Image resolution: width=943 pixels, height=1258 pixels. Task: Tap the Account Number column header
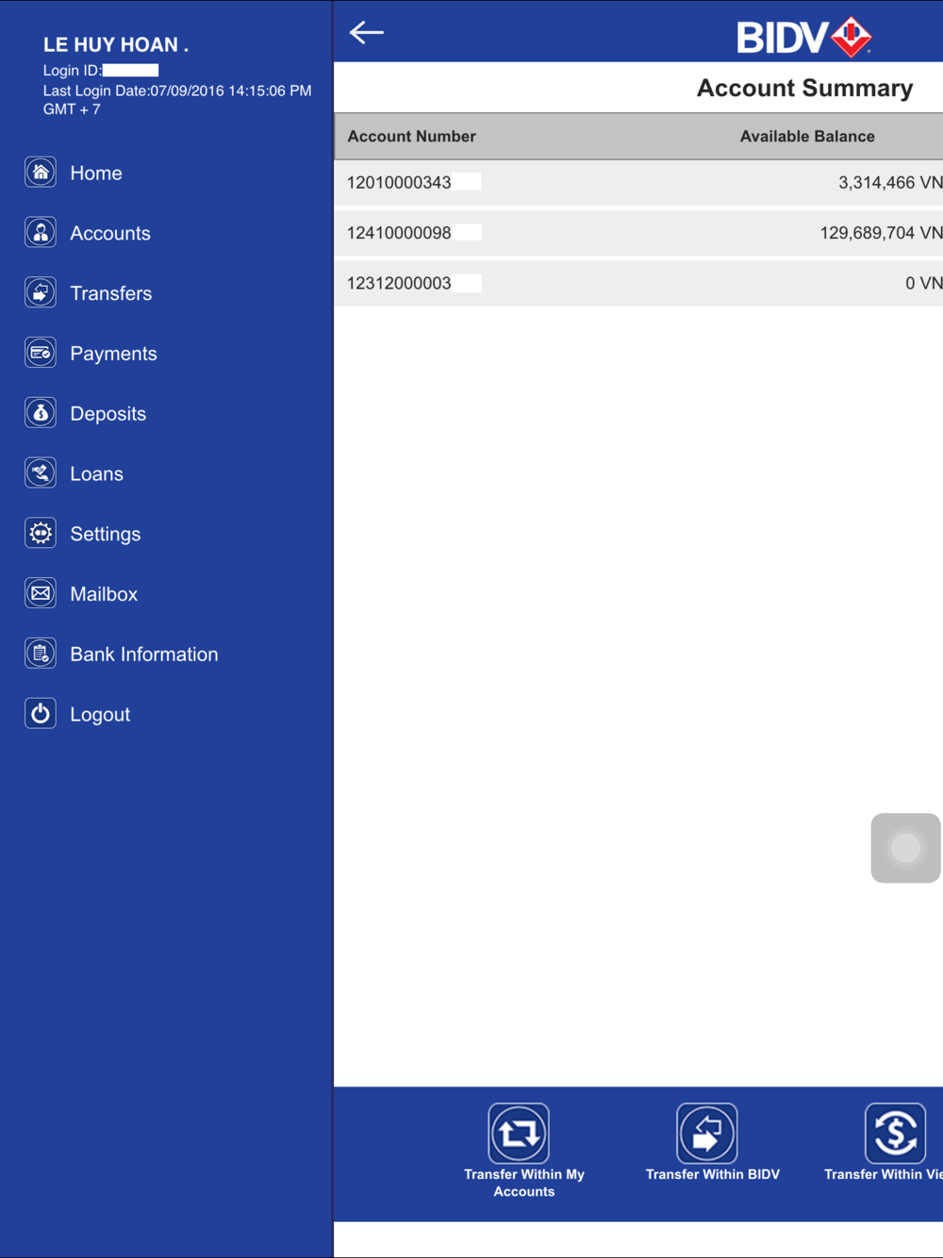411,137
